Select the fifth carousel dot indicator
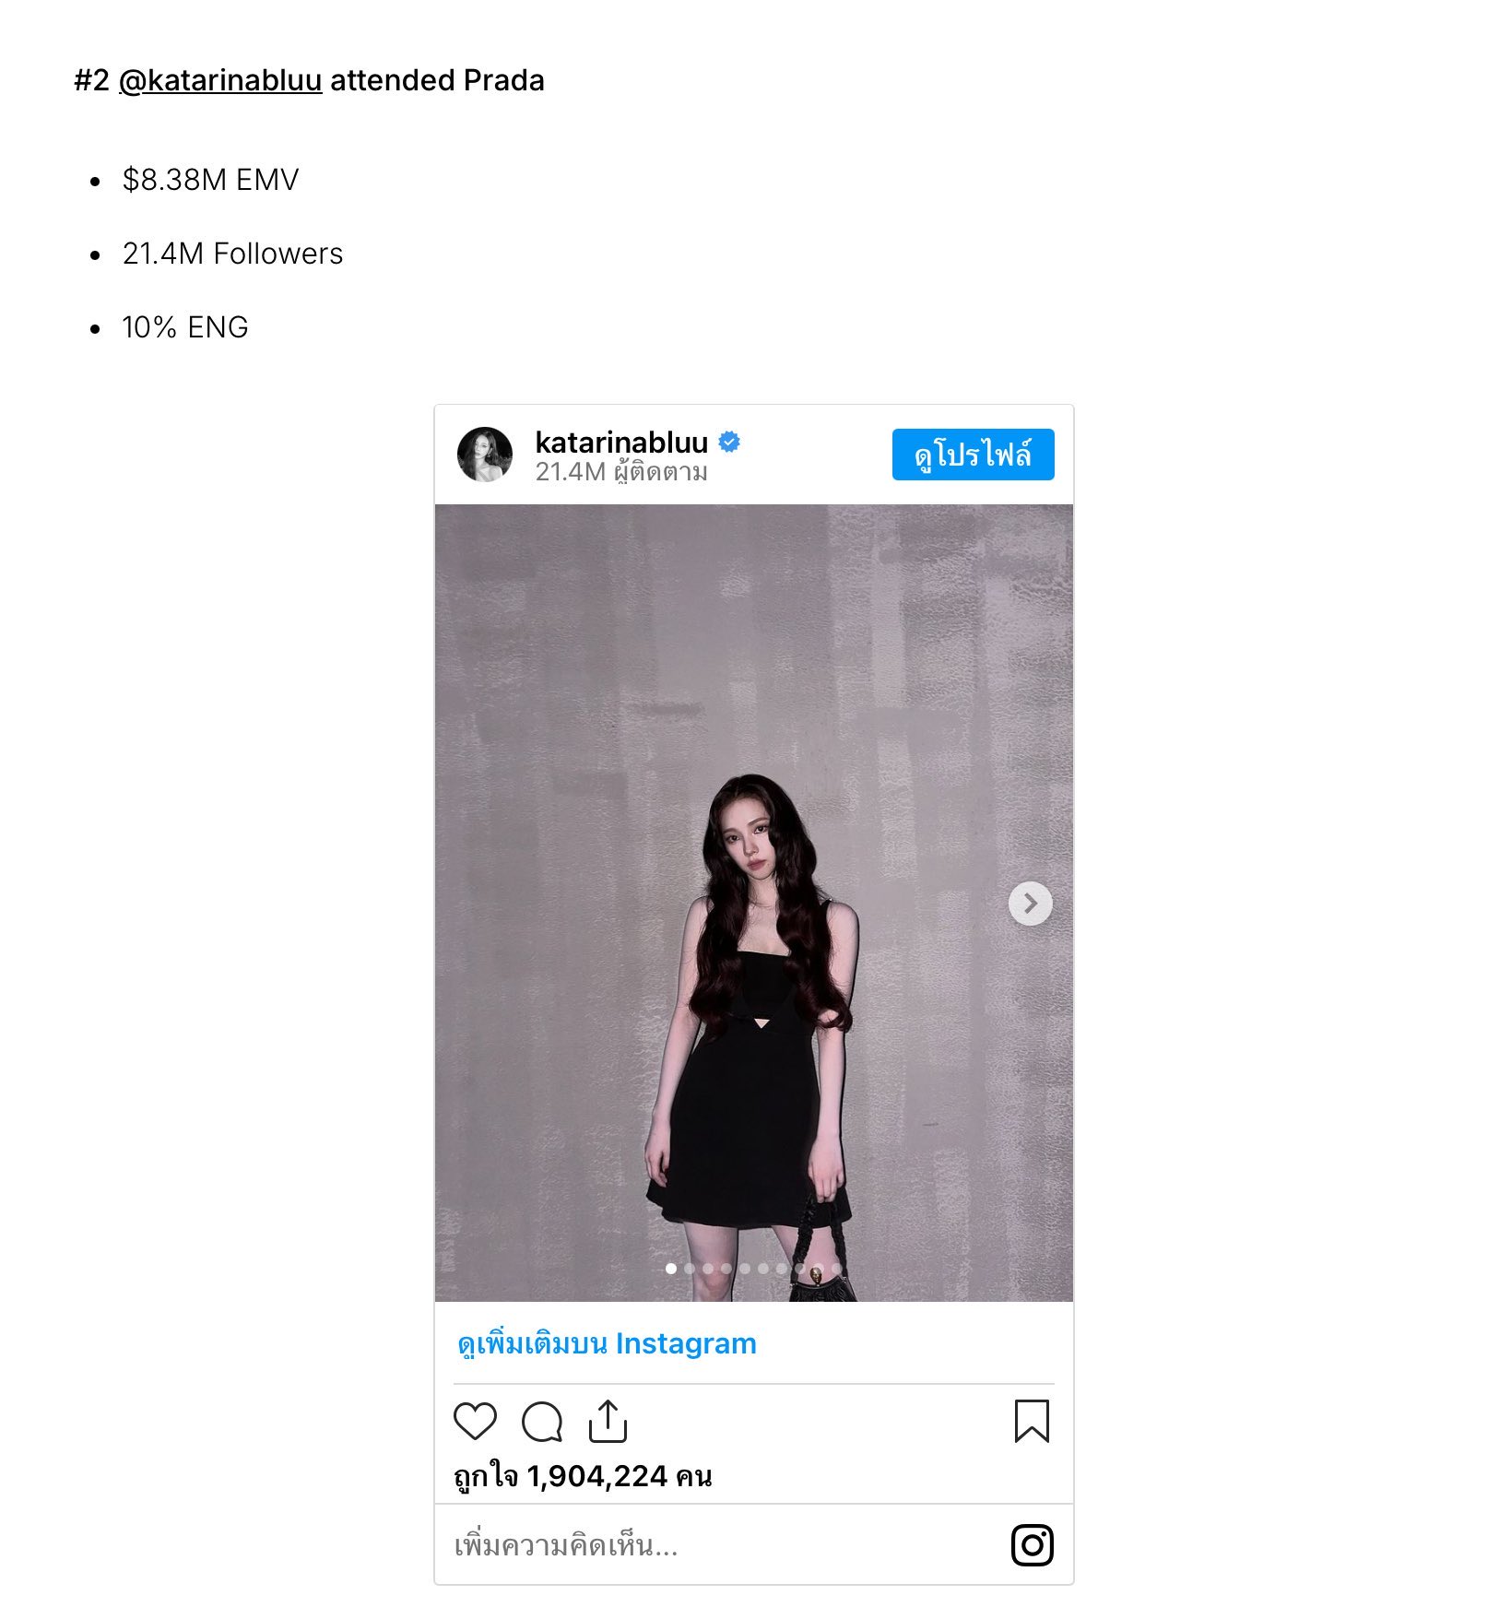1511x1619 pixels. click(x=745, y=1269)
